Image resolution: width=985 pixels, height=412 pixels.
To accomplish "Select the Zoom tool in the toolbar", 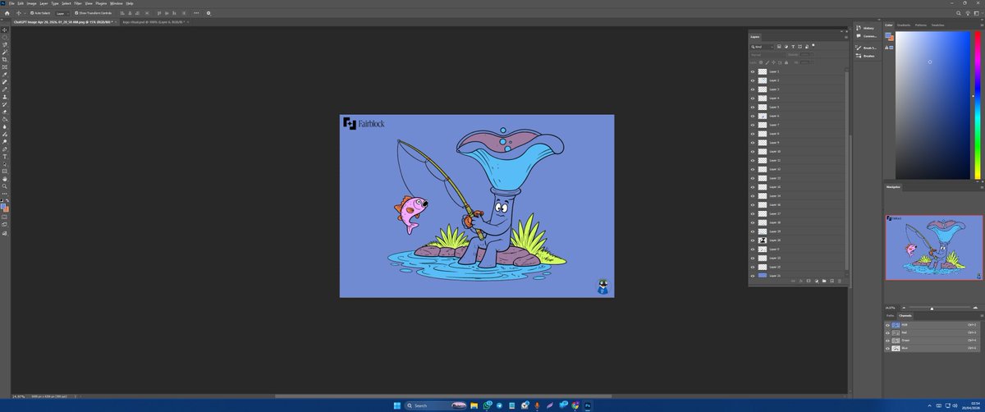I will coord(5,186).
